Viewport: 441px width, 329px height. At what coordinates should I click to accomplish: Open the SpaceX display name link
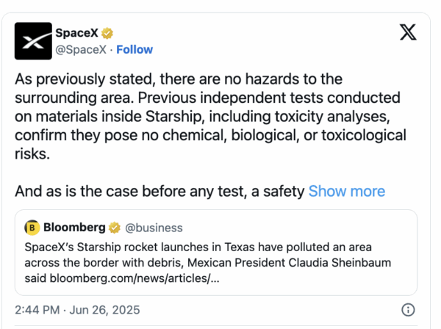coord(77,34)
